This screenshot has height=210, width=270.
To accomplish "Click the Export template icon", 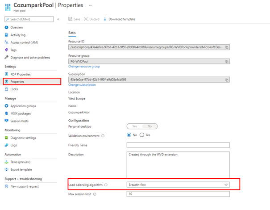I will click(7, 169).
